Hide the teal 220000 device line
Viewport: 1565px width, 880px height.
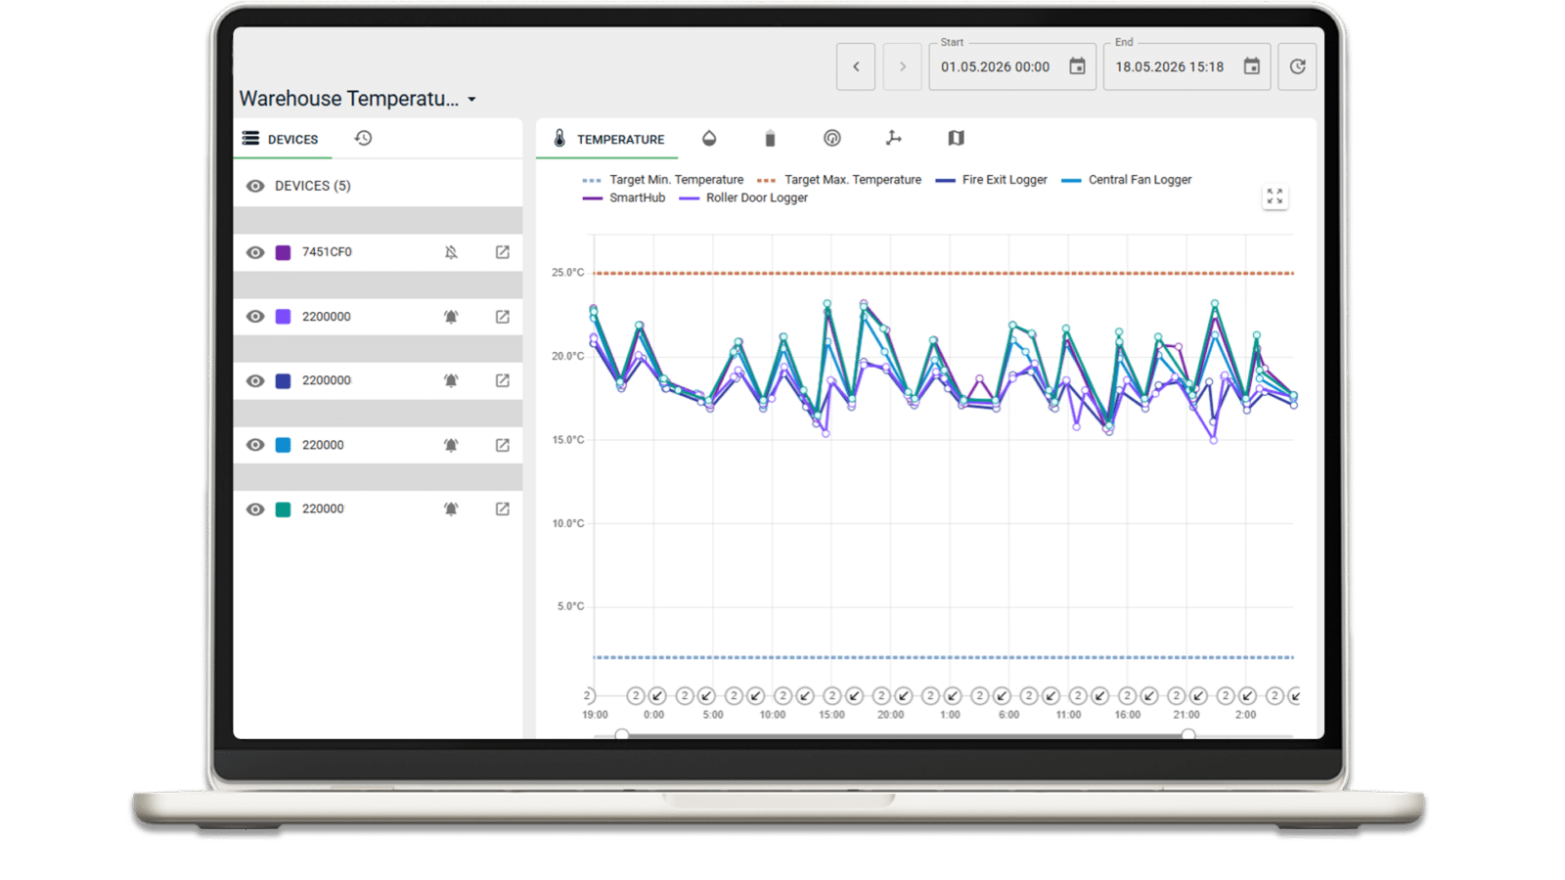[x=255, y=509]
